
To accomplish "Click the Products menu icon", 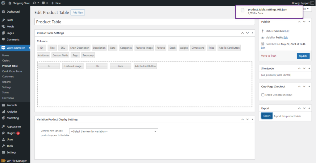I will click(3, 105).
